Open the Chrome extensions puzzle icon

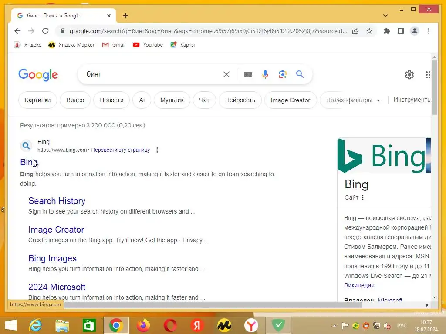[387, 31]
